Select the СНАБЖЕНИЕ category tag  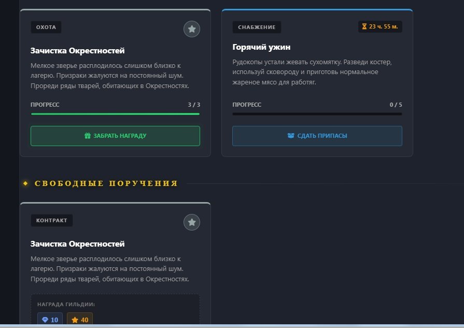tap(257, 27)
